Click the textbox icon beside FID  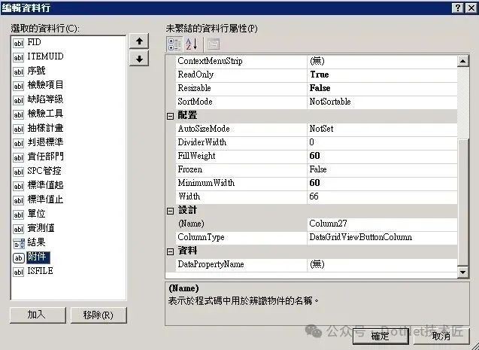click(18, 43)
